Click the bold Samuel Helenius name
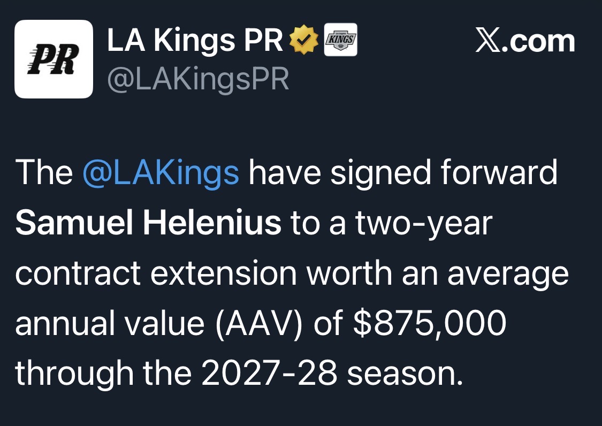The image size is (602, 426). tap(148, 224)
